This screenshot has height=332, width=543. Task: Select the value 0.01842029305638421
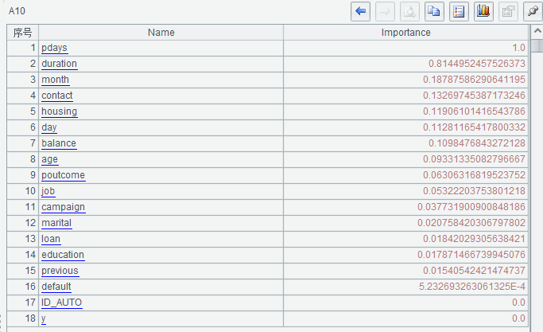(474, 240)
